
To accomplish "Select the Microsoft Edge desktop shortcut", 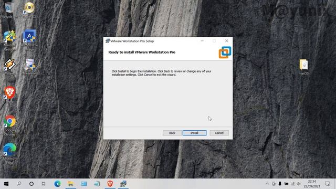I will pos(9,153).
